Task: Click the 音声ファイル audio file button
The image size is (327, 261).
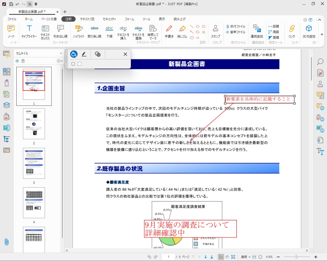Action: [x=235, y=32]
